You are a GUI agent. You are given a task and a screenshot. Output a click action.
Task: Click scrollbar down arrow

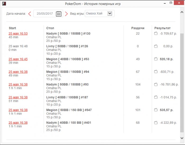pos(182,138)
